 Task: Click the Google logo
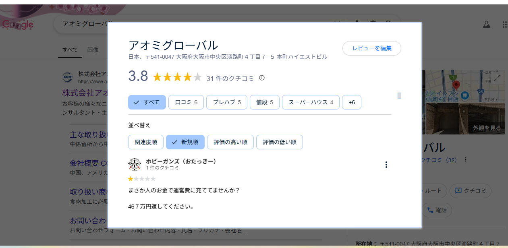pyautogui.click(x=17, y=25)
